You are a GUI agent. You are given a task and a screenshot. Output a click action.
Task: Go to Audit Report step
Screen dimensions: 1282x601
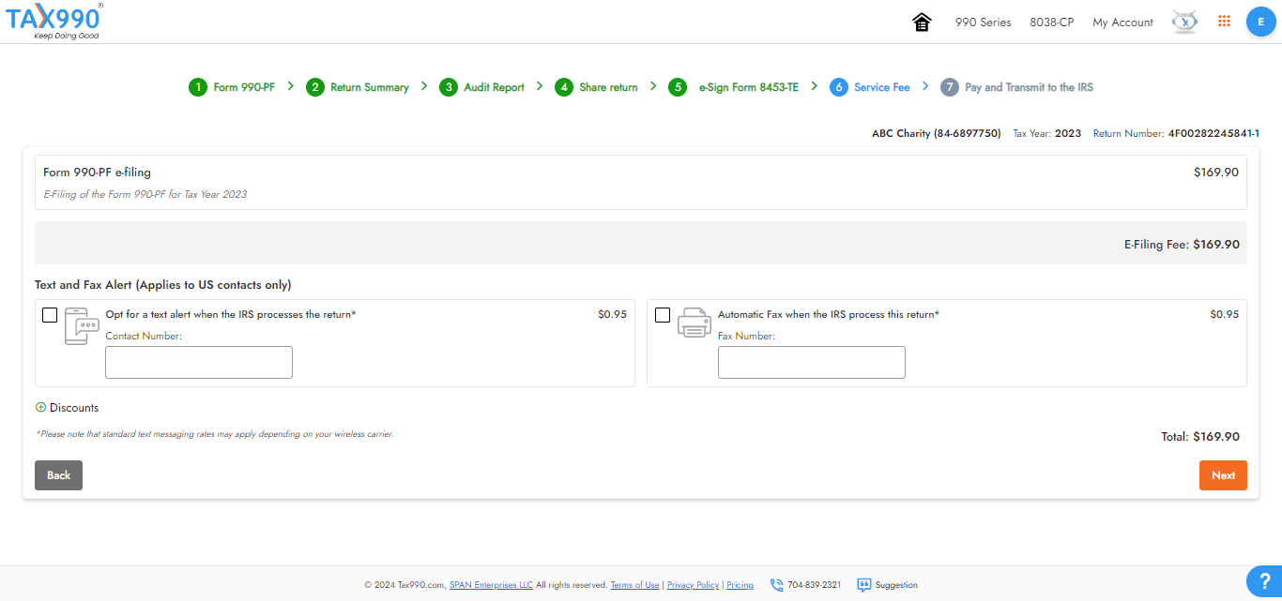point(494,87)
